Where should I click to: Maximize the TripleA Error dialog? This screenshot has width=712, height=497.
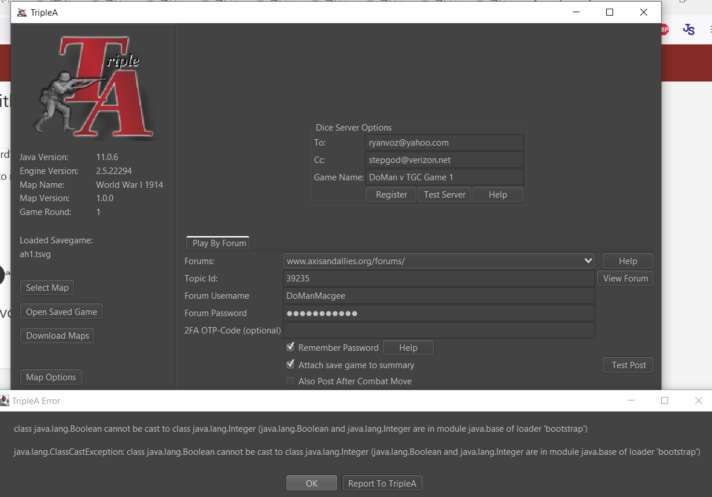pos(665,400)
